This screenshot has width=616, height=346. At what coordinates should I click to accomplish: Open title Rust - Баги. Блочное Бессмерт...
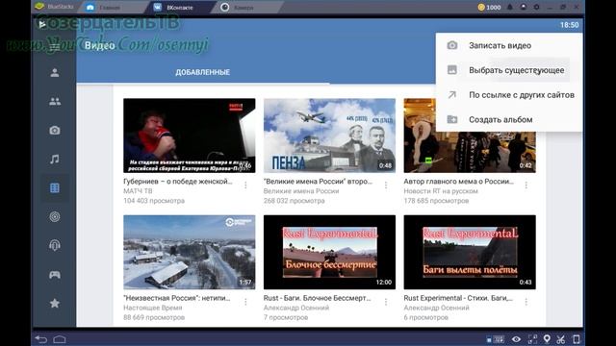pos(317,298)
